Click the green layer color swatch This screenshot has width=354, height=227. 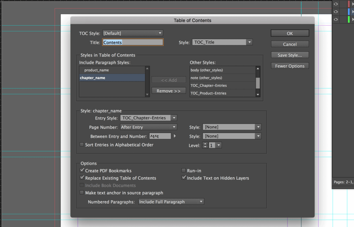349,19
